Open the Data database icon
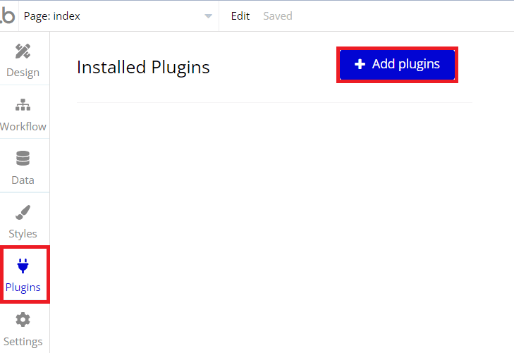The image size is (514, 353). point(23,158)
